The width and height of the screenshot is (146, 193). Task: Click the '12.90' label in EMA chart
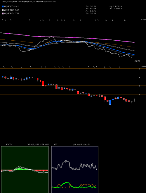tap(137, 61)
